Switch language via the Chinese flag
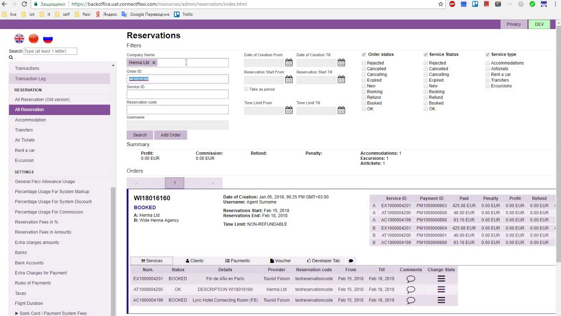The image size is (561, 316). click(33, 39)
